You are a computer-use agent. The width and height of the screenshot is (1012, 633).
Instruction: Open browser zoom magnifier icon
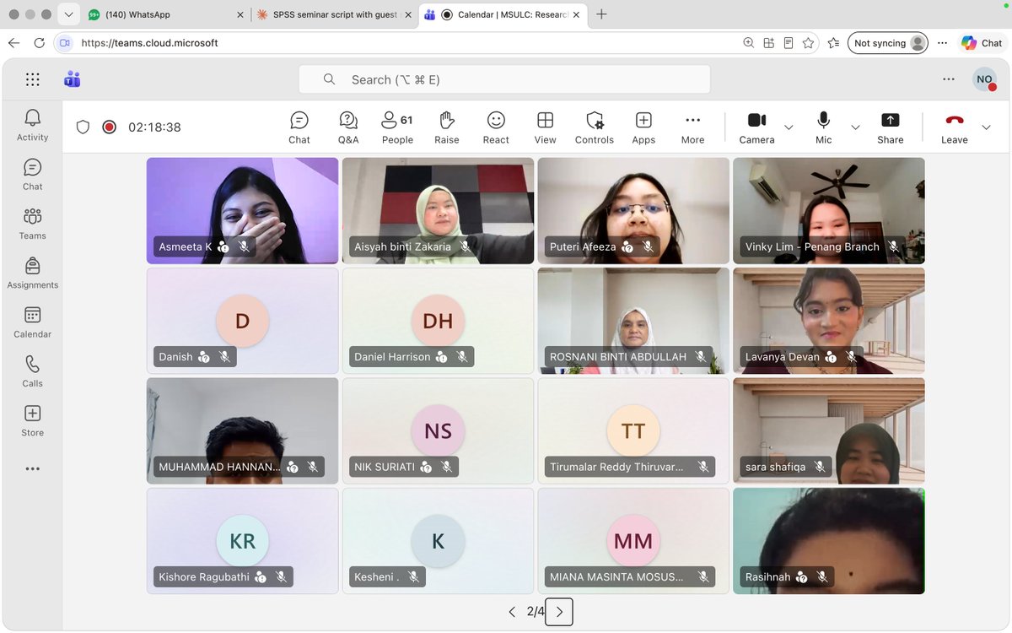pos(749,43)
